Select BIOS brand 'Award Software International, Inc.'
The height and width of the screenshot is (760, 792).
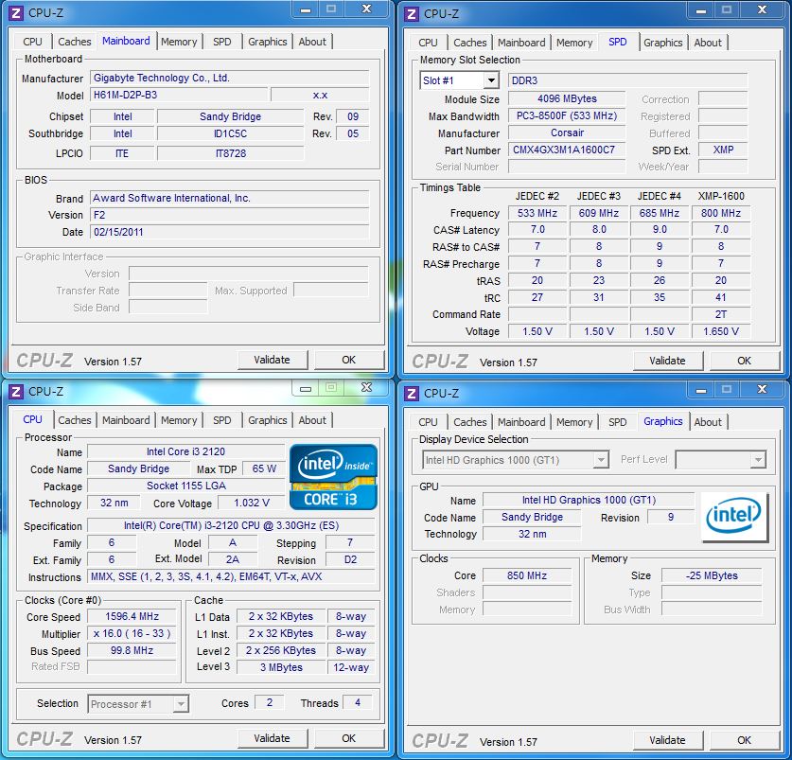[230, 198]
